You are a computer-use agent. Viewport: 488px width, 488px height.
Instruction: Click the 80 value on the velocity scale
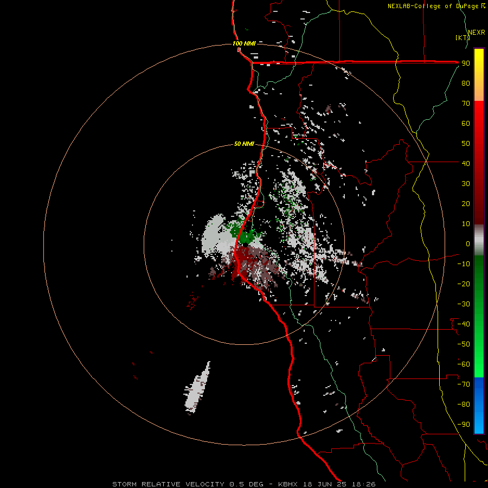coord(466,83)
